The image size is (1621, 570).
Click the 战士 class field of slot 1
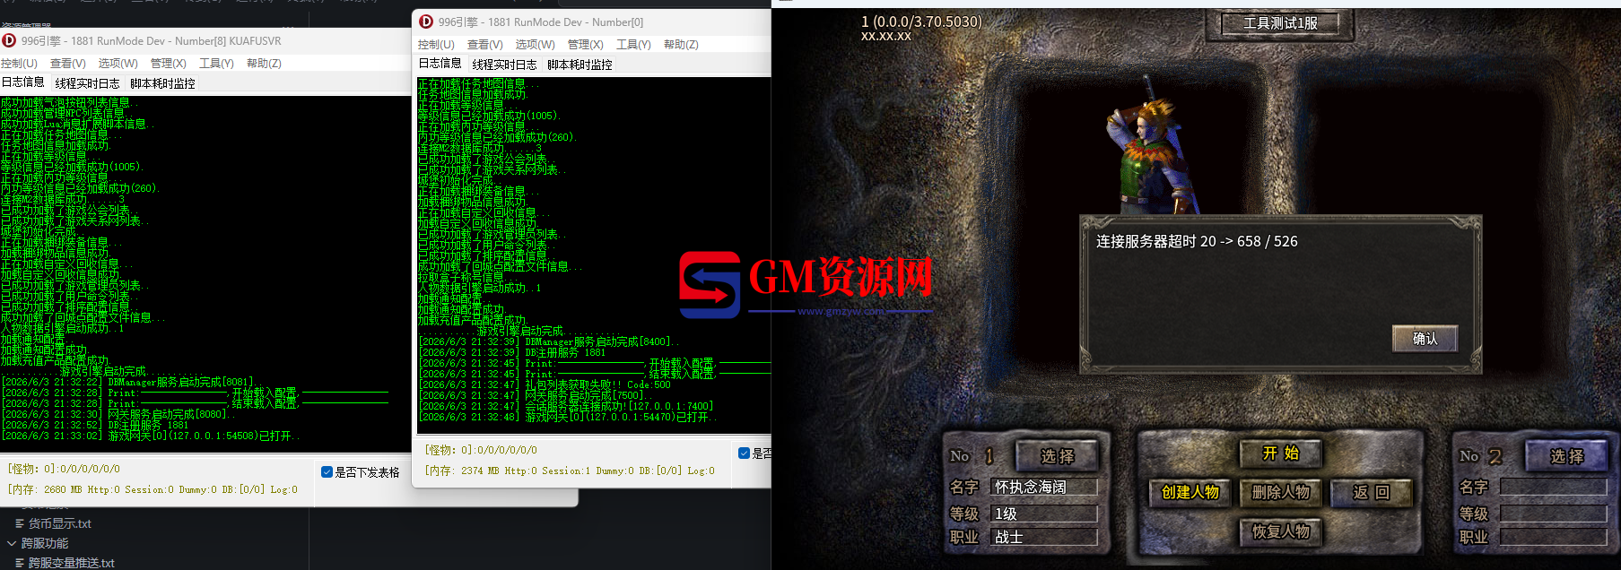[x=1044, y=537]
